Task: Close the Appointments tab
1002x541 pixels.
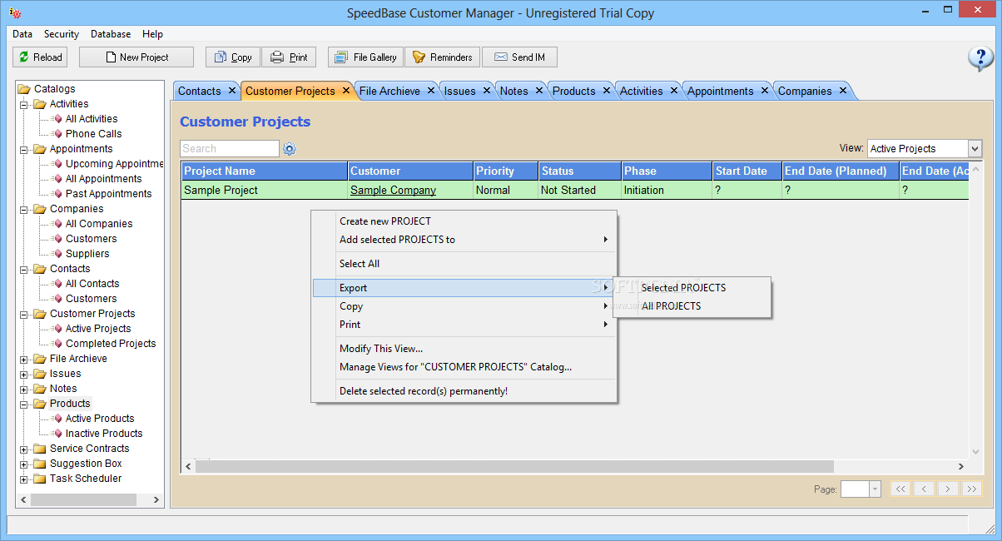Action: 765,91
